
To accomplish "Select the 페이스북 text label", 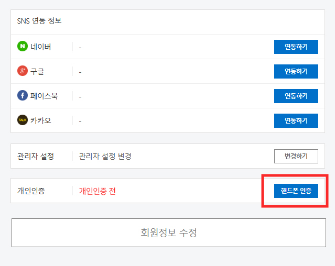I will [44, 96].
